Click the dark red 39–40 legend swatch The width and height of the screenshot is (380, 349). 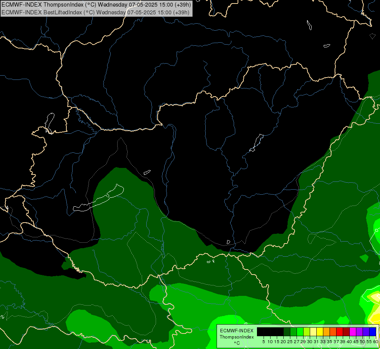click(346, 332)
